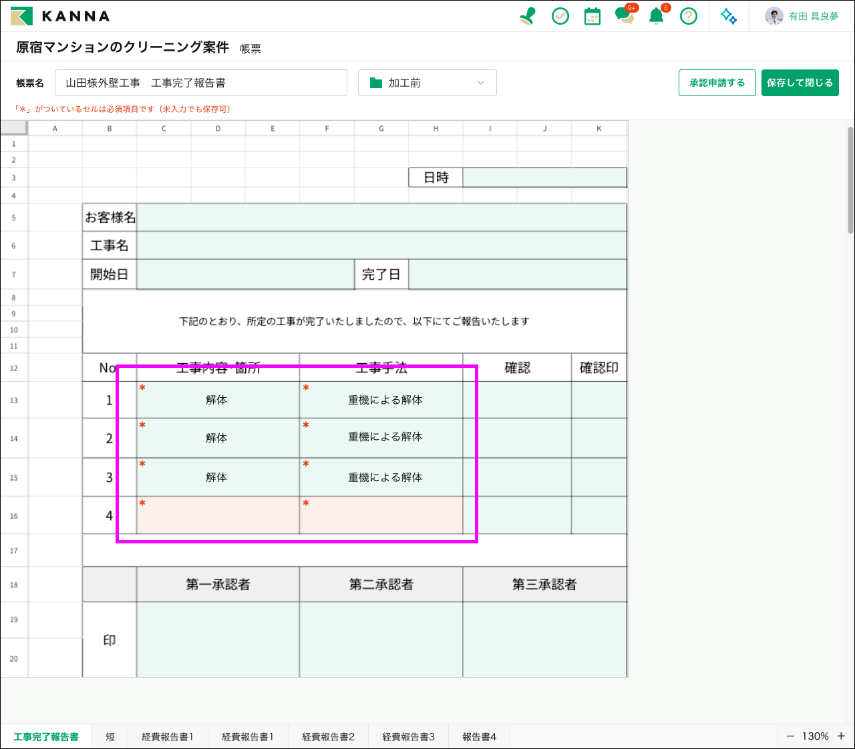The height and width of the screenshot is (749, 855).
Task: Click the blue sparkle AI icon
Action: [x=729, y=16]
